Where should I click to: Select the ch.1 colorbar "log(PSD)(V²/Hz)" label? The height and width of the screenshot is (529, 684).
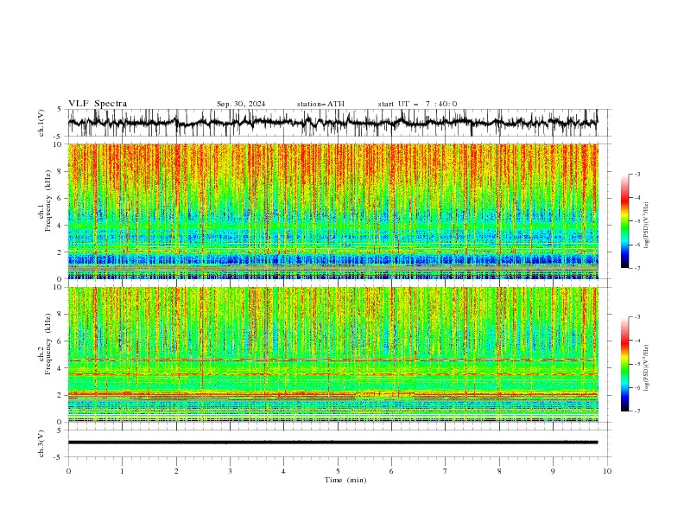click(x=647, y=226)
